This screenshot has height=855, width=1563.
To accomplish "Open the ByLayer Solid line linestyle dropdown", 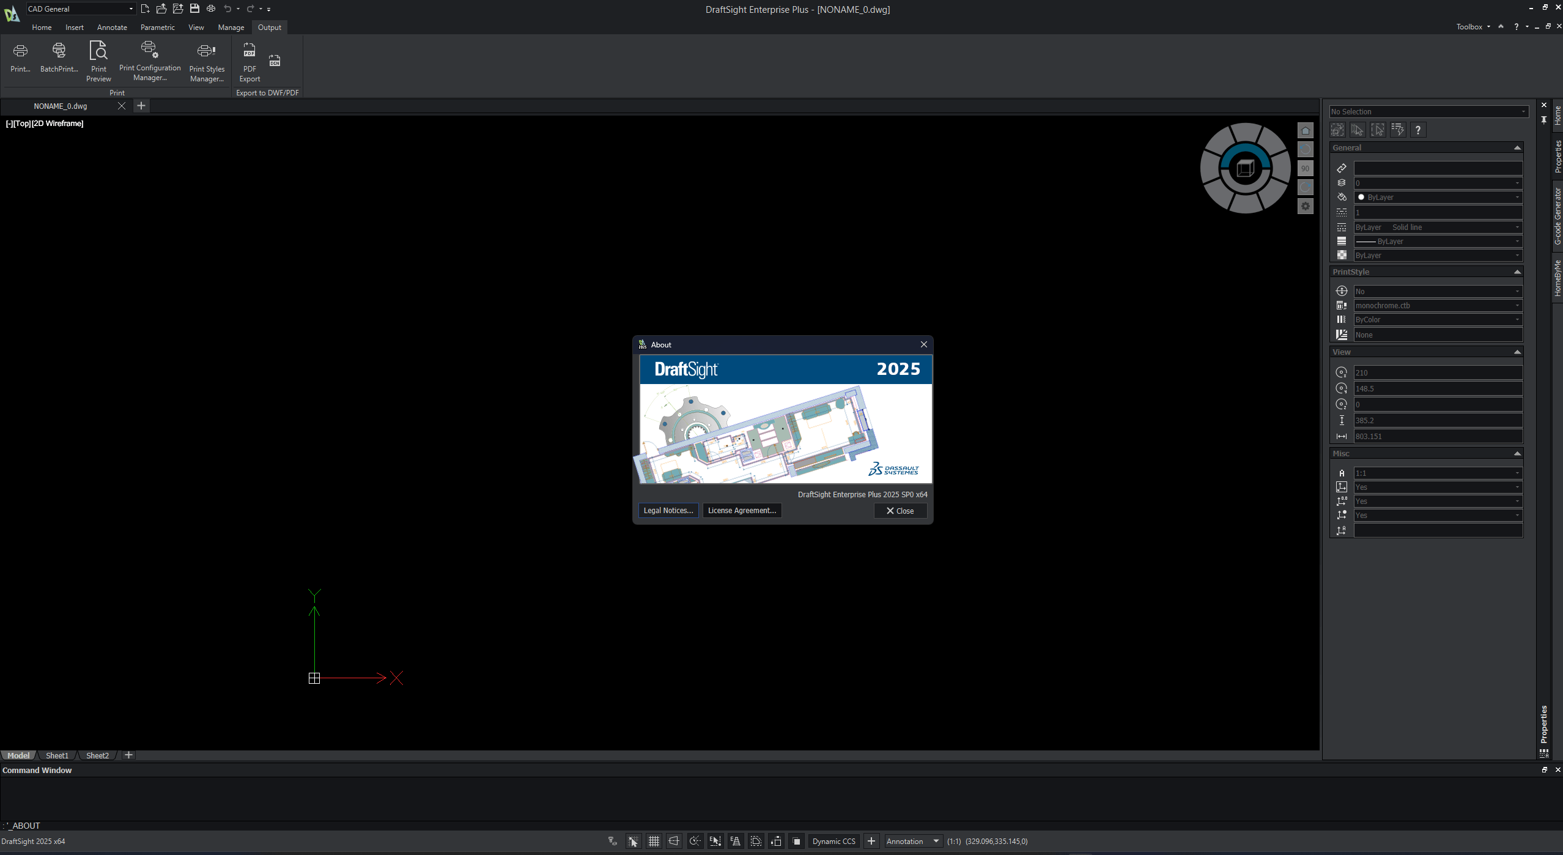I will [x=1438, y=227].
